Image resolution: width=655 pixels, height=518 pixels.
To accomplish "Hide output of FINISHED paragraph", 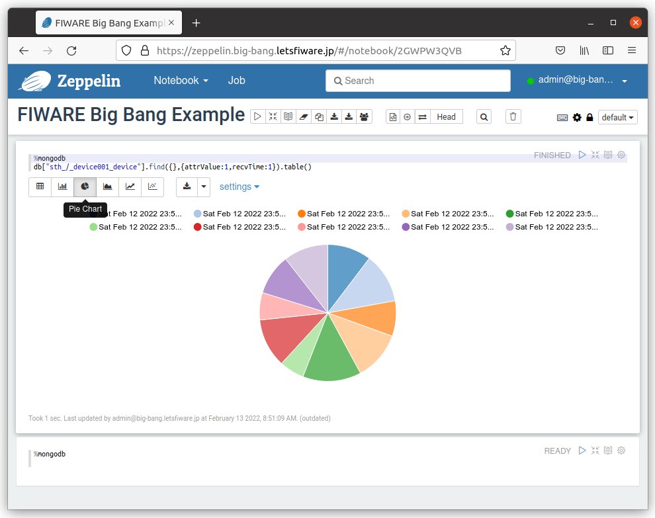I will click(x=608, y=155).
